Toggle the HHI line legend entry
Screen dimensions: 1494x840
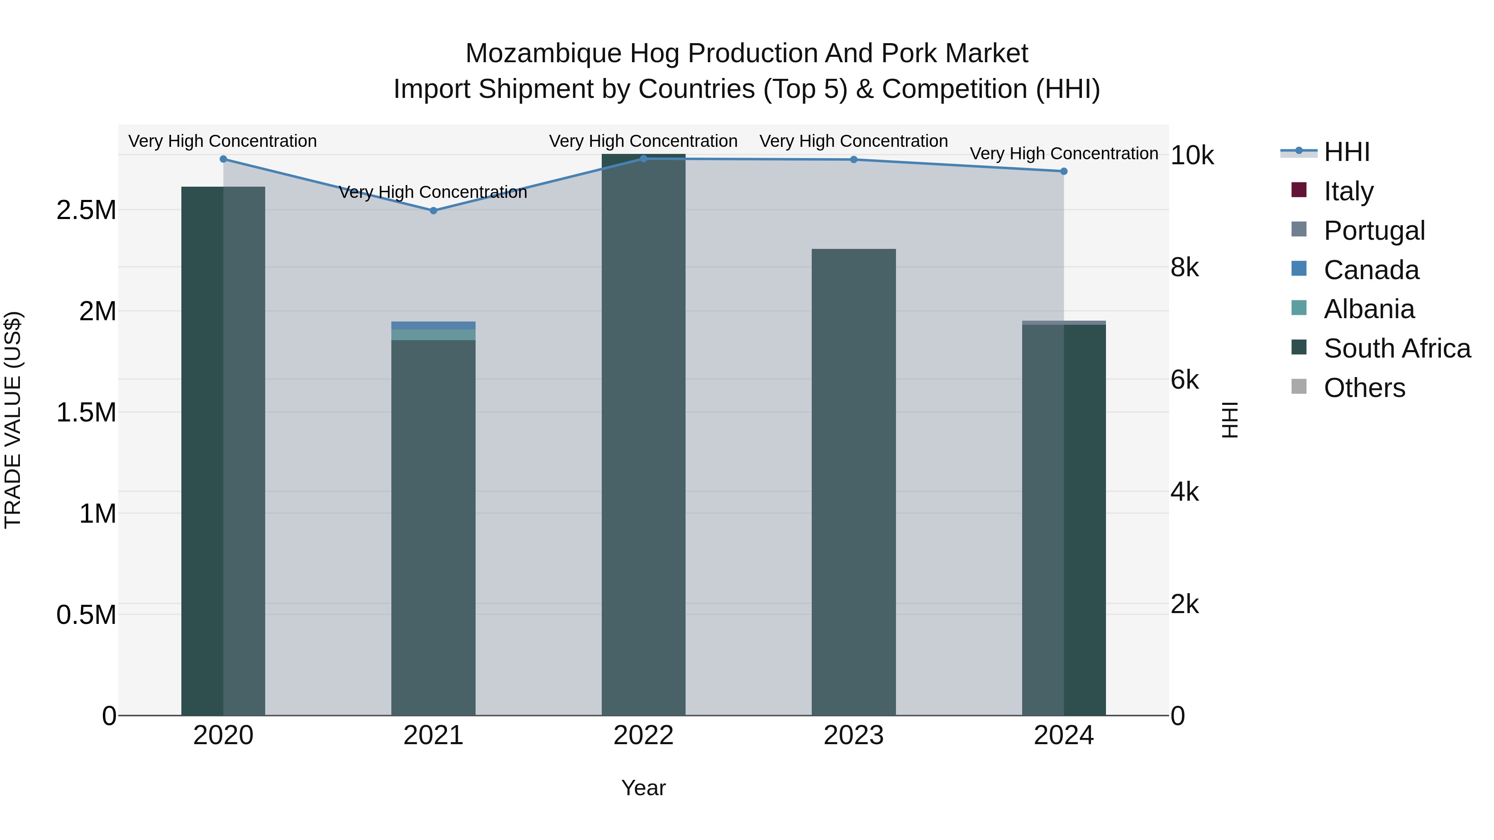click(x=1325, y=152)
